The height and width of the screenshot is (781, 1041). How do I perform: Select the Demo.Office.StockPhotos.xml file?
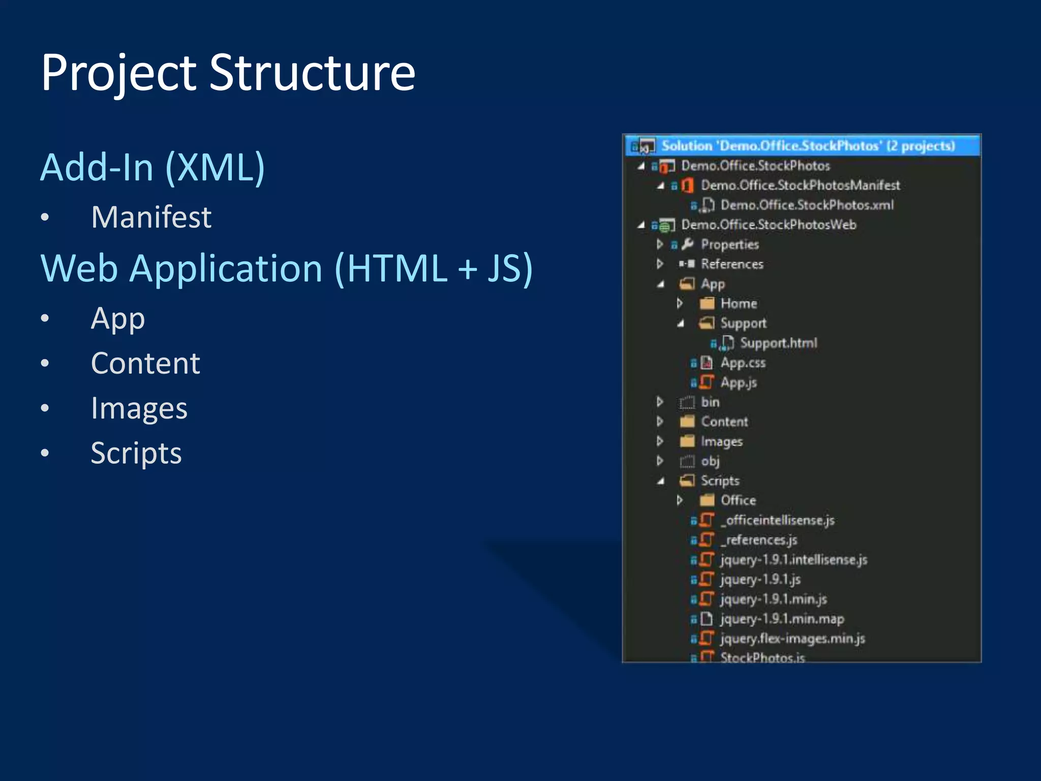[x=807, y=205]
